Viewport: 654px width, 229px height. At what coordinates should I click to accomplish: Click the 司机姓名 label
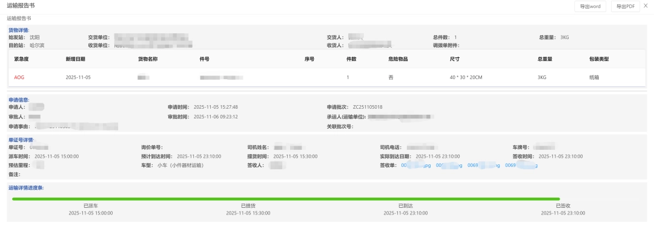pos(258,147)
